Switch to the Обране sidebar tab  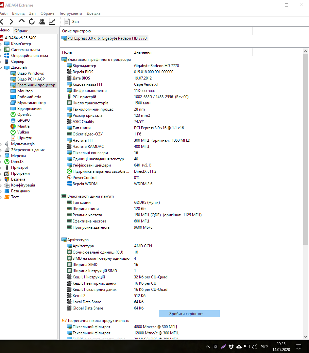point(21,31)
